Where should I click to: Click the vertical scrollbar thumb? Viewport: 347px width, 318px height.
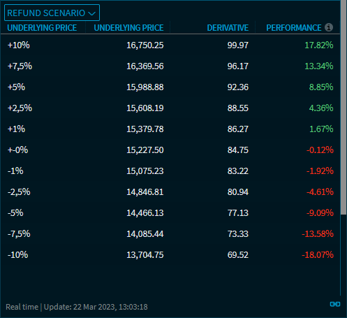tap(344, 107)
